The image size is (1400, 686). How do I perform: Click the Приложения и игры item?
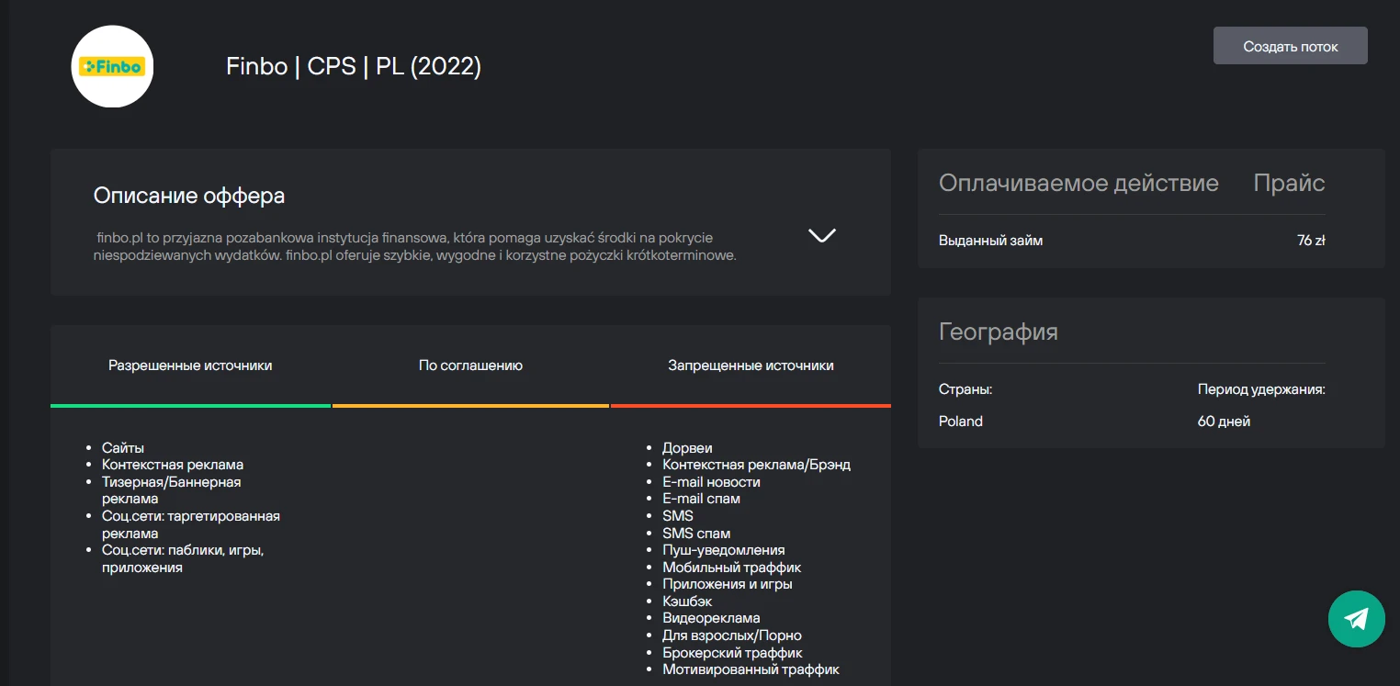point(728,584)
